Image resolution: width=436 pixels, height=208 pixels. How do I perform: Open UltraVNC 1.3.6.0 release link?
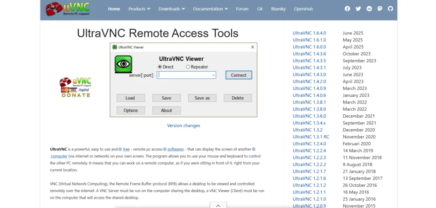(x=309, y=116)
